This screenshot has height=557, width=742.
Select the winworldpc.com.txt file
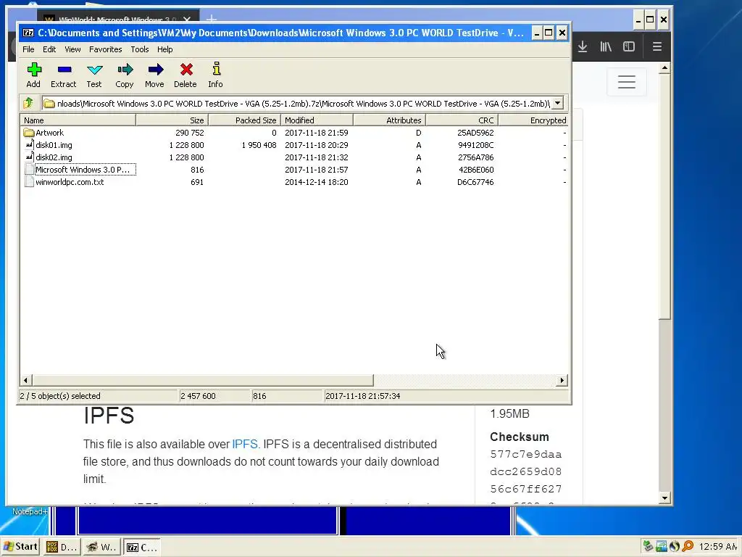70,182
